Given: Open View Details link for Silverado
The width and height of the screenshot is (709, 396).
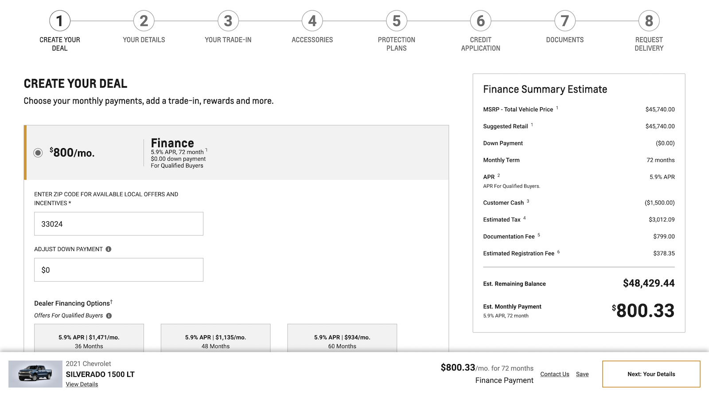Looking at the screenshot, I should (82, 384).
